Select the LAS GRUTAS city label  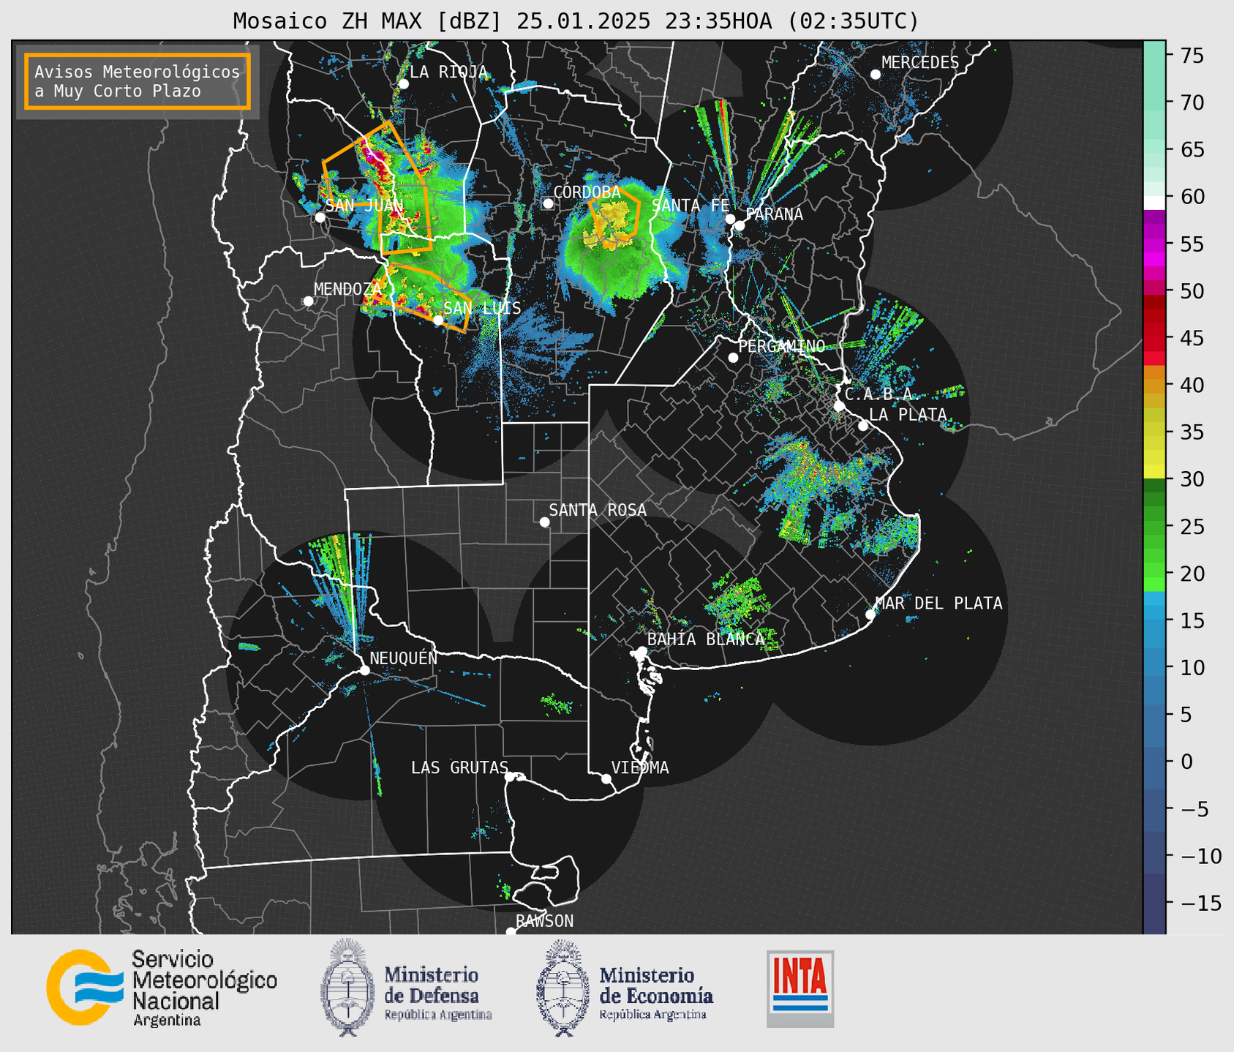pyautogui.click(x=459, y=767)
